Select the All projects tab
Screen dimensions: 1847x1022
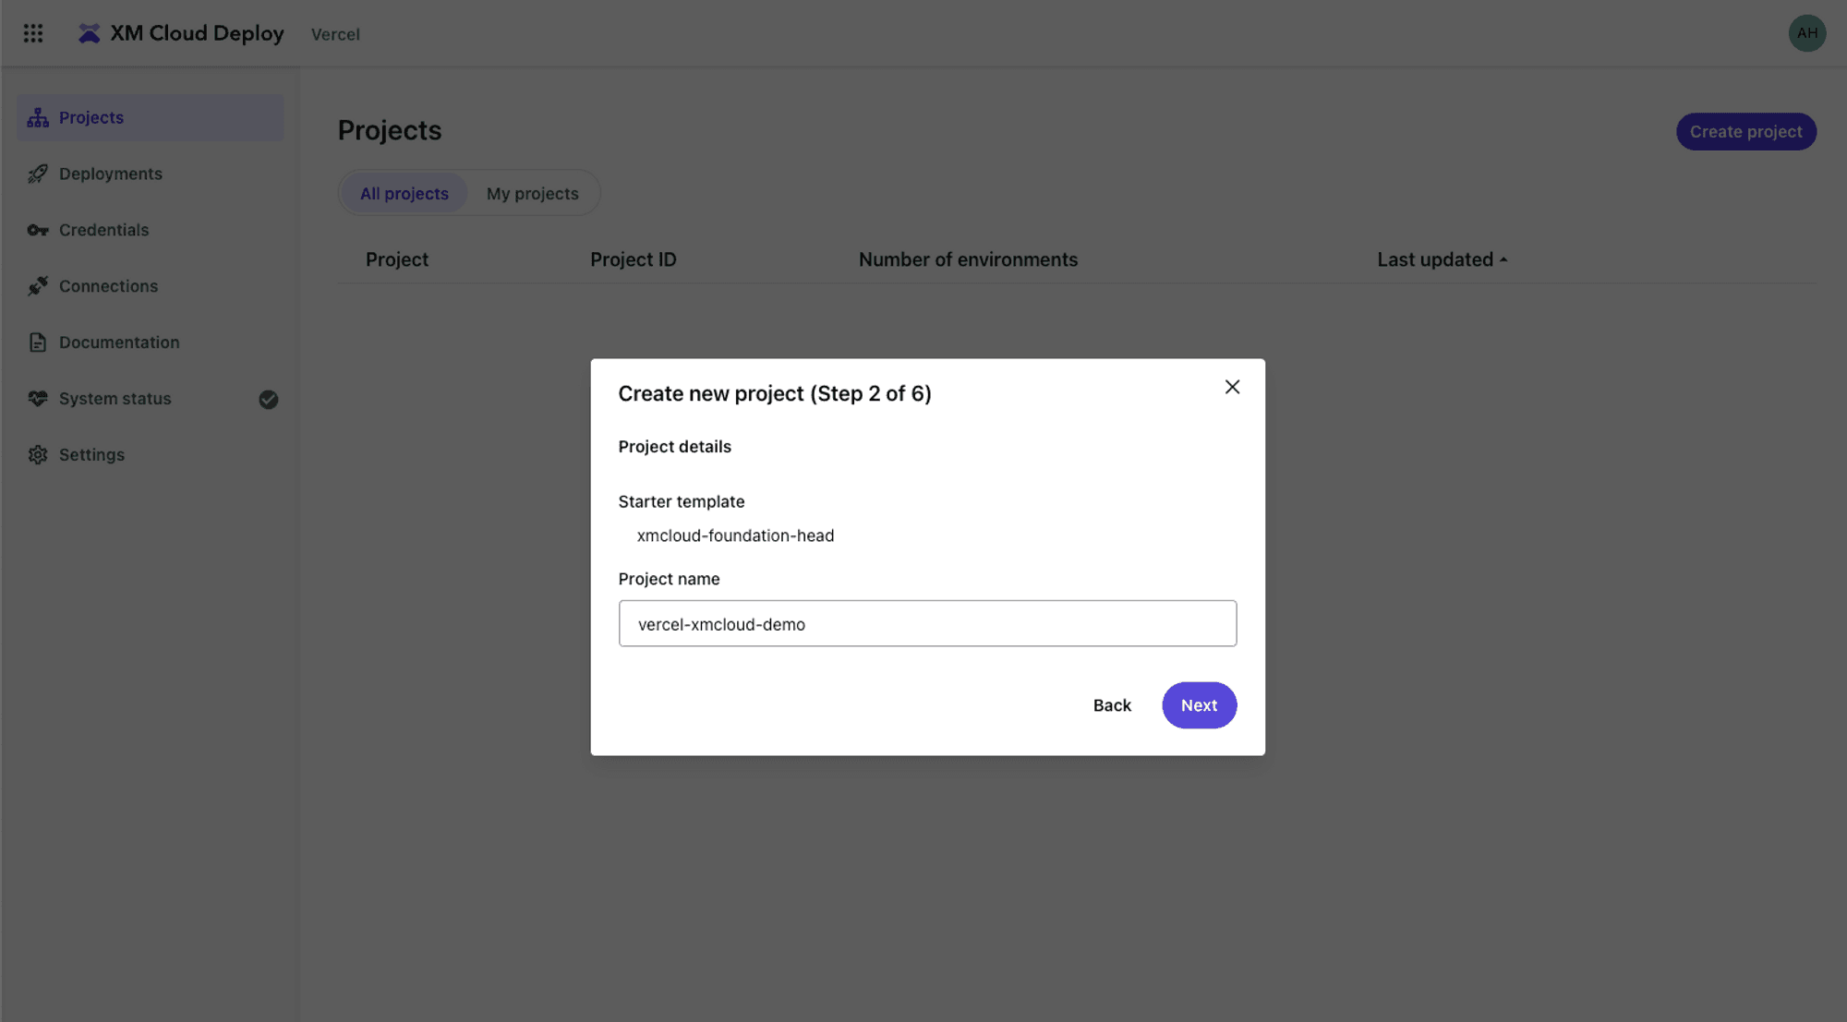click(x=404, y=194)
